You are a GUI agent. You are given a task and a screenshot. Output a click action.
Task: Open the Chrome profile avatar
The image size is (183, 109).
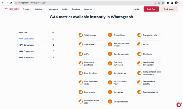(176, 3)
